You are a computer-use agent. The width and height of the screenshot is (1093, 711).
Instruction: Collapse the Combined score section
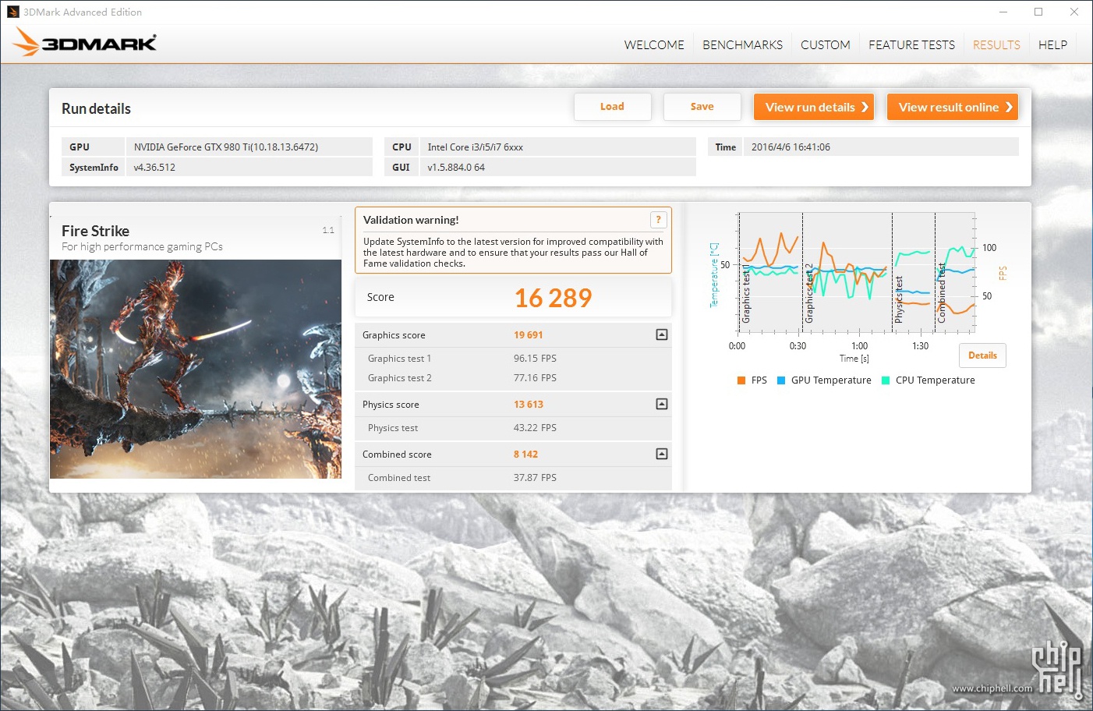[661, 454]
